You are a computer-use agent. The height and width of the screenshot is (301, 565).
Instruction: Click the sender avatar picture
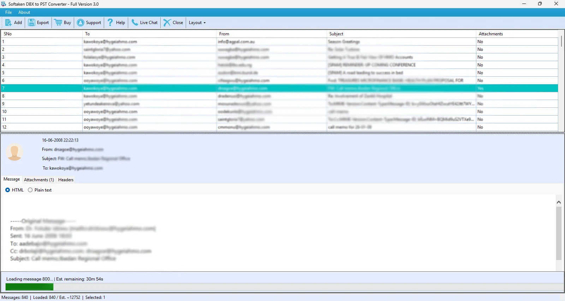click(x=14, y=152)
